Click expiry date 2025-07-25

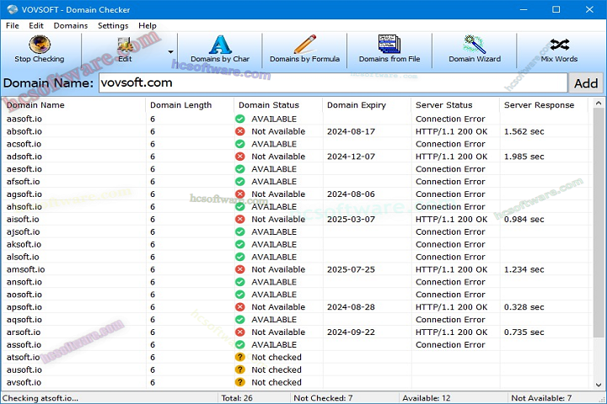(x=351, y=269)
